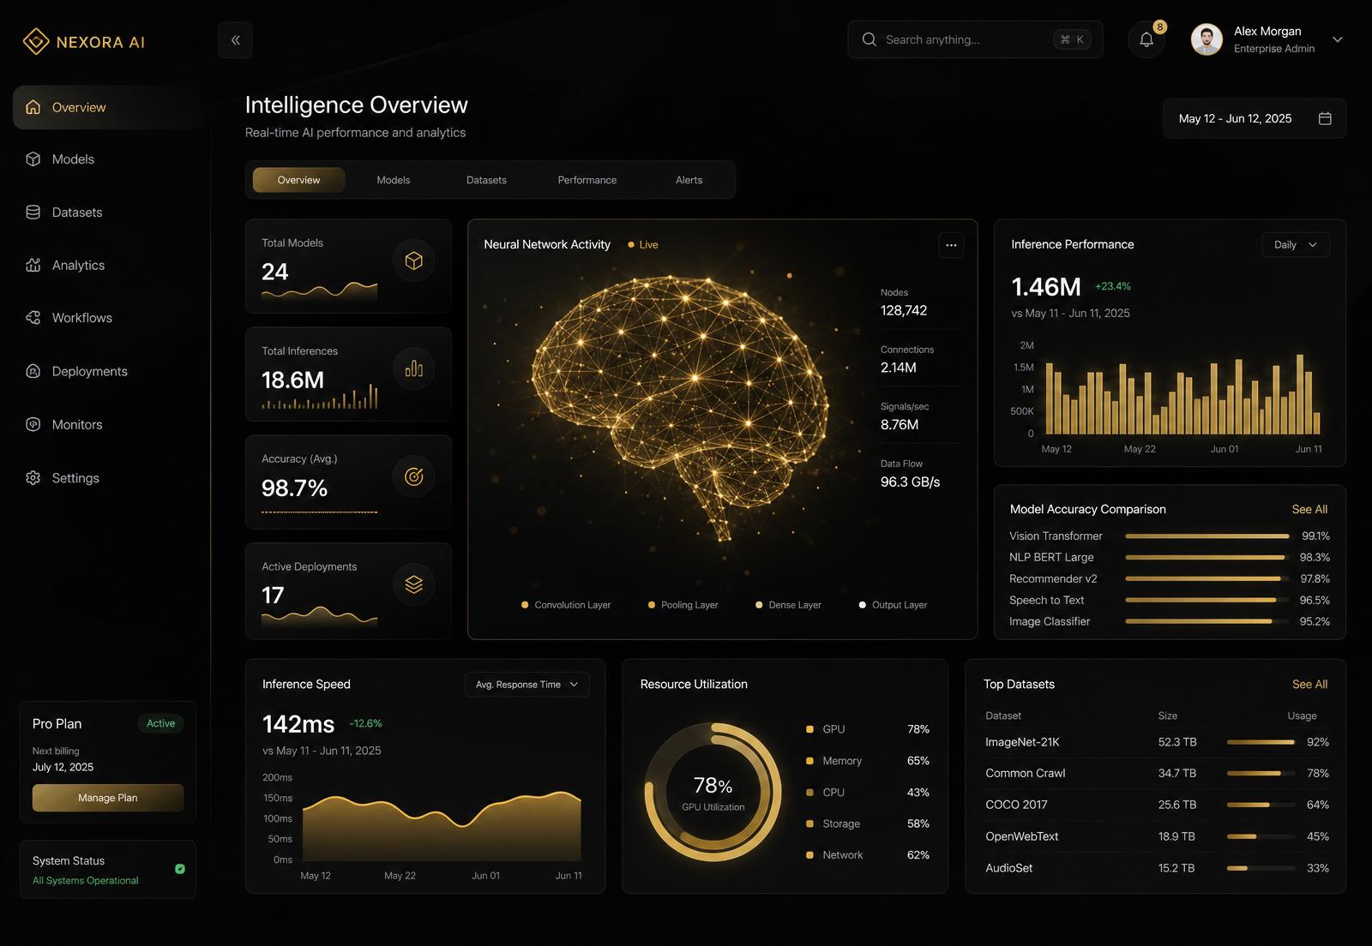This screenshot has width=1372, height=946.
Task: Open the Daily interval dropdown
Action: click(x=1295, y=245)
